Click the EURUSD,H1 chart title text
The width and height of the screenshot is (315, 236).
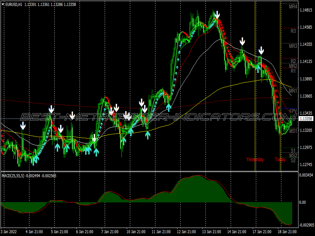point(14,5)
